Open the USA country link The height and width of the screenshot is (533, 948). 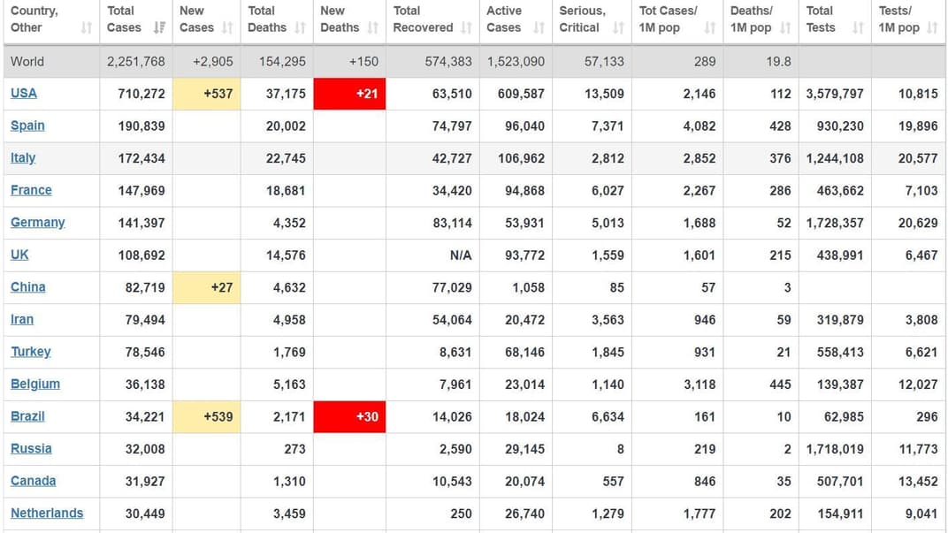pyautogui.click(x=24, y=93)
